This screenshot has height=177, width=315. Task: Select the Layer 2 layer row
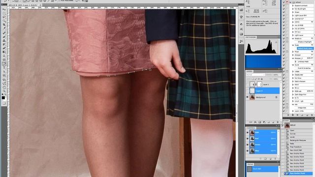point(264,91)
